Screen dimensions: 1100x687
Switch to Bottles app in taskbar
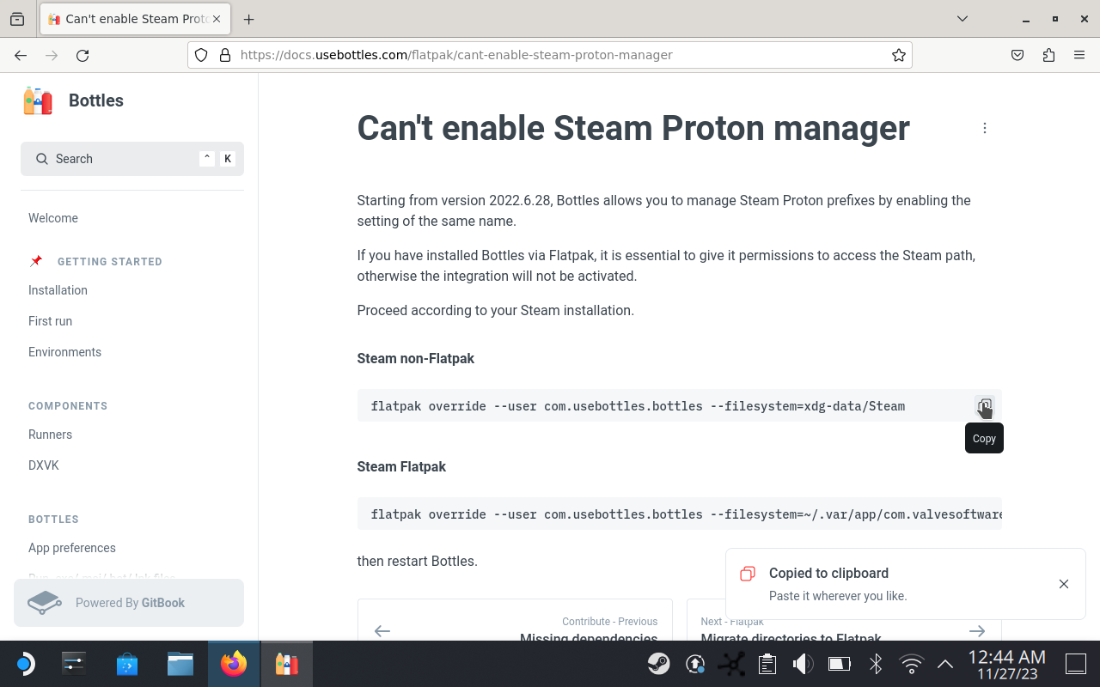click(x=287, y=664)
